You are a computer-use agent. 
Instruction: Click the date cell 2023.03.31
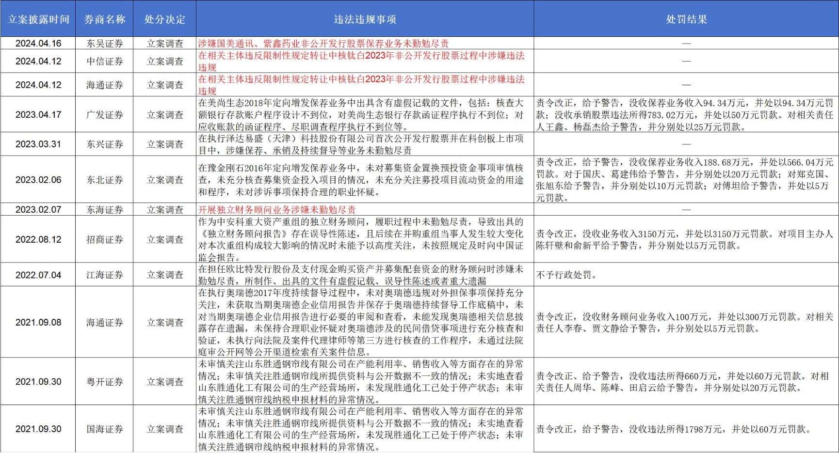[38, 144]
